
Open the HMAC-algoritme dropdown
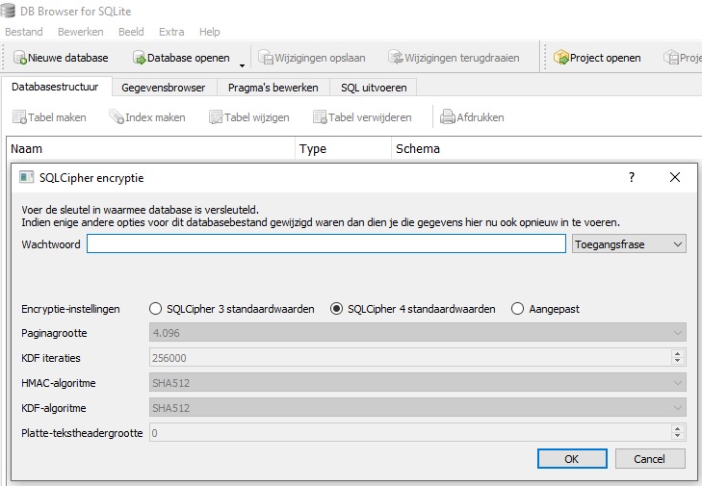(417, 383)
